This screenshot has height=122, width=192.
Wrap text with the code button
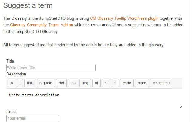point(127,83)
